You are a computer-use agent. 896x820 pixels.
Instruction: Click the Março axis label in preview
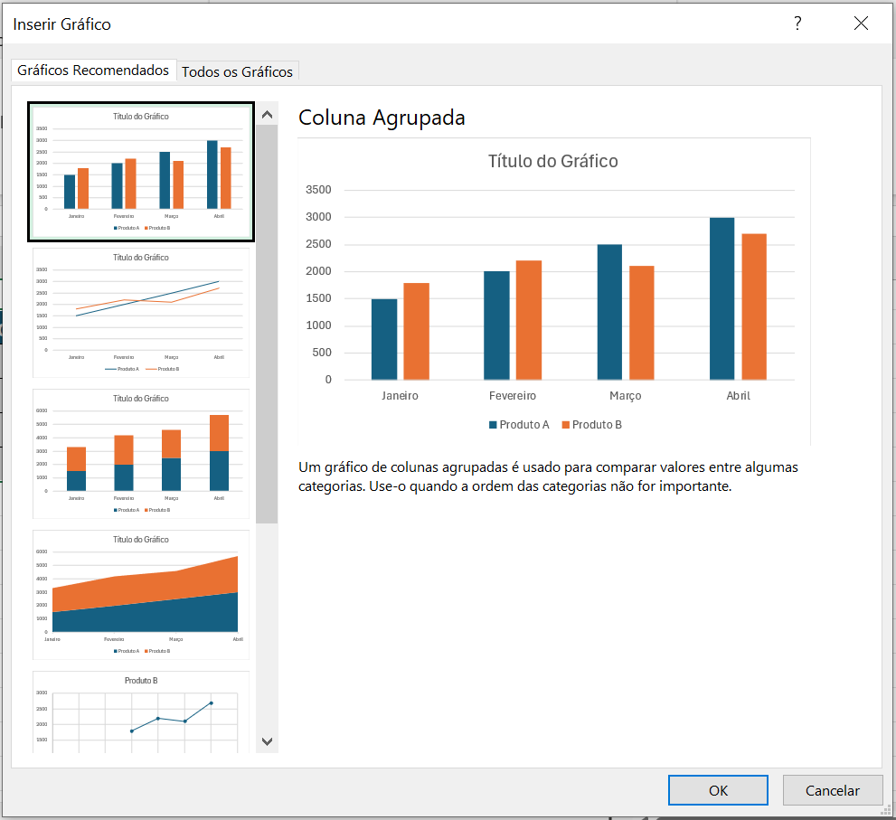point(625,395)
